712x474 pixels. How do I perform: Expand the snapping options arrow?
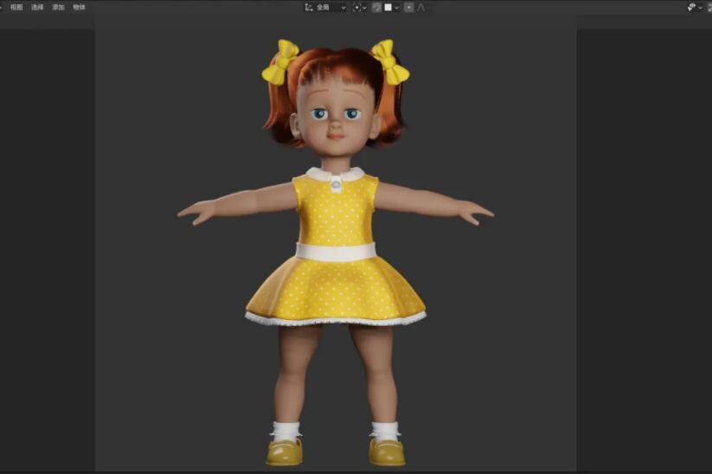tap(397, 8)
